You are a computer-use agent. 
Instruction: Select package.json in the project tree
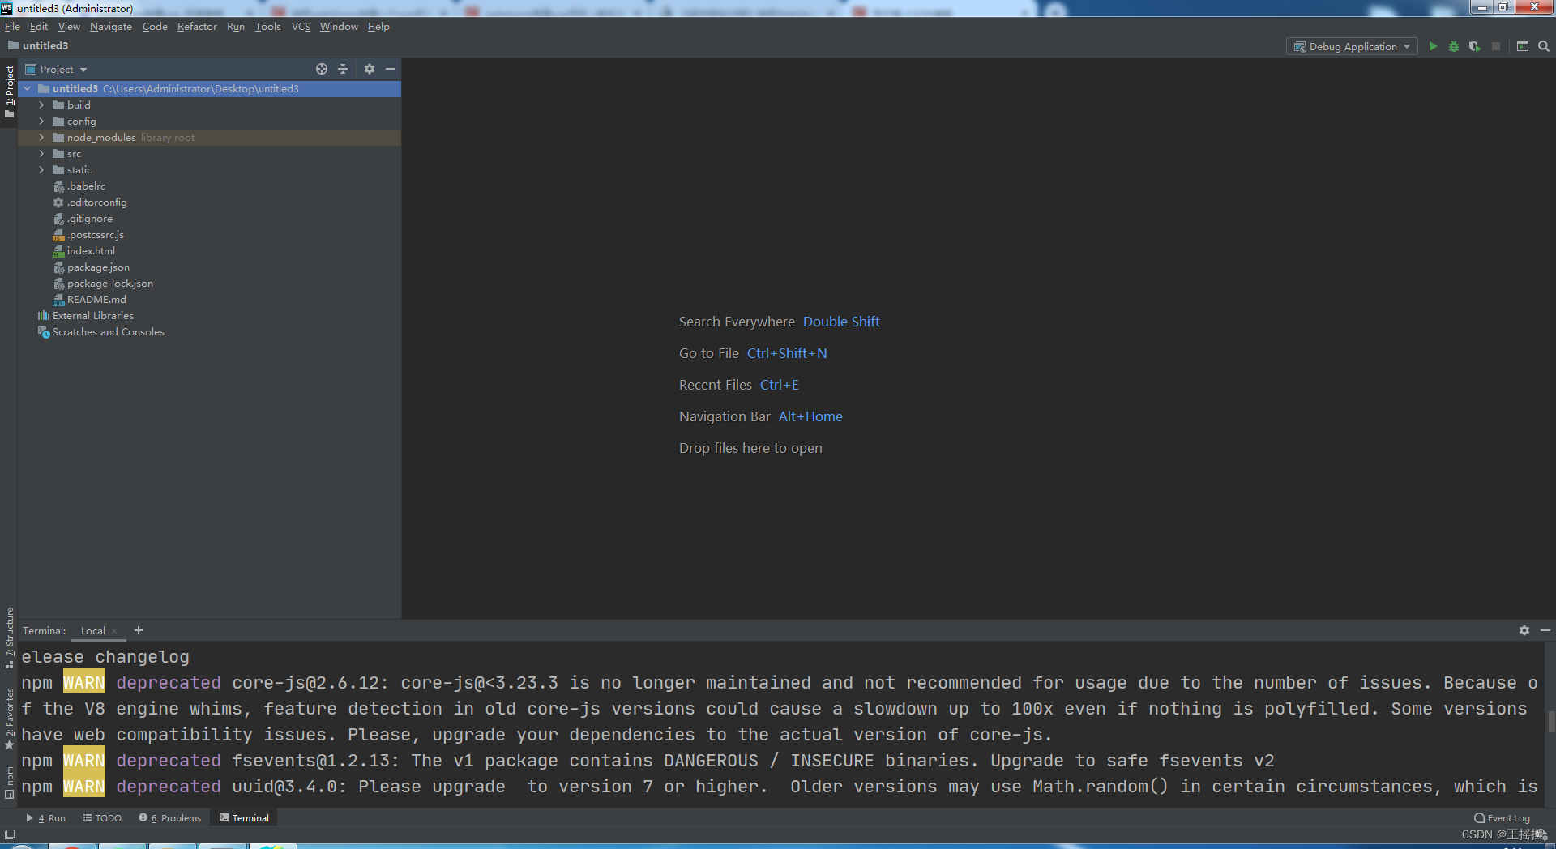tap(98, 267)
